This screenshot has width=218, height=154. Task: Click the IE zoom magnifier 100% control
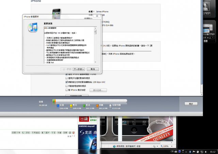pyautogui.click(x=165, y=146)
